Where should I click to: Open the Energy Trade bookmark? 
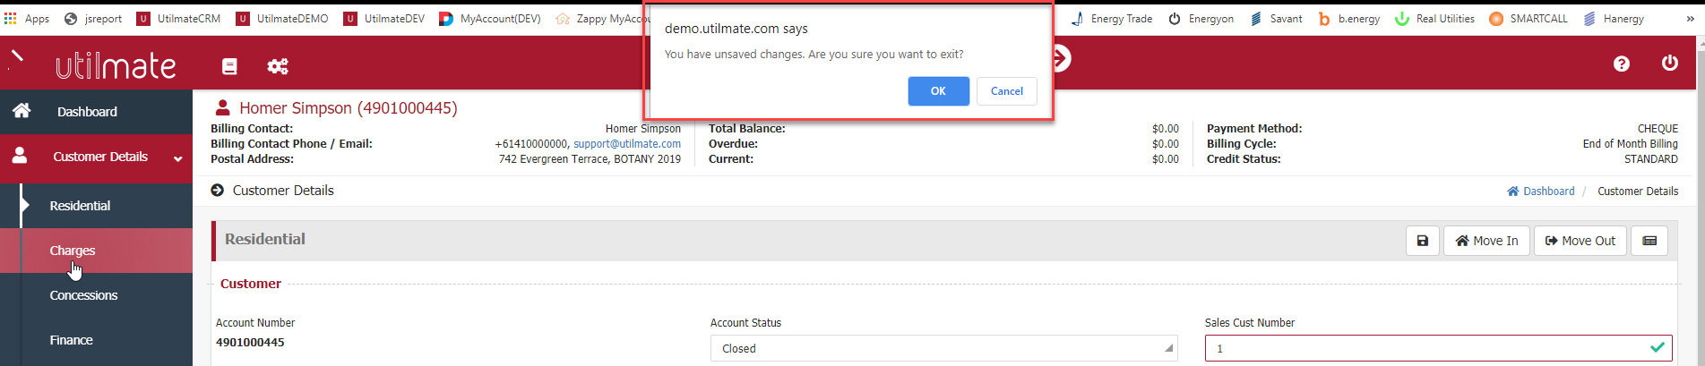pyautogui.click(x=1112, y=19)
